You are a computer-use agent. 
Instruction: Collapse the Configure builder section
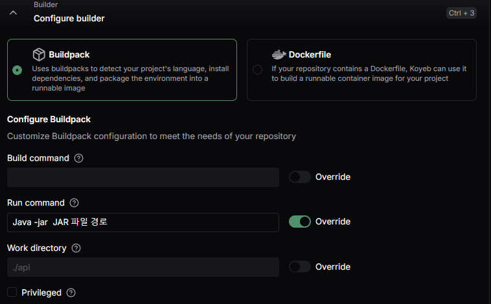[13, 13]
